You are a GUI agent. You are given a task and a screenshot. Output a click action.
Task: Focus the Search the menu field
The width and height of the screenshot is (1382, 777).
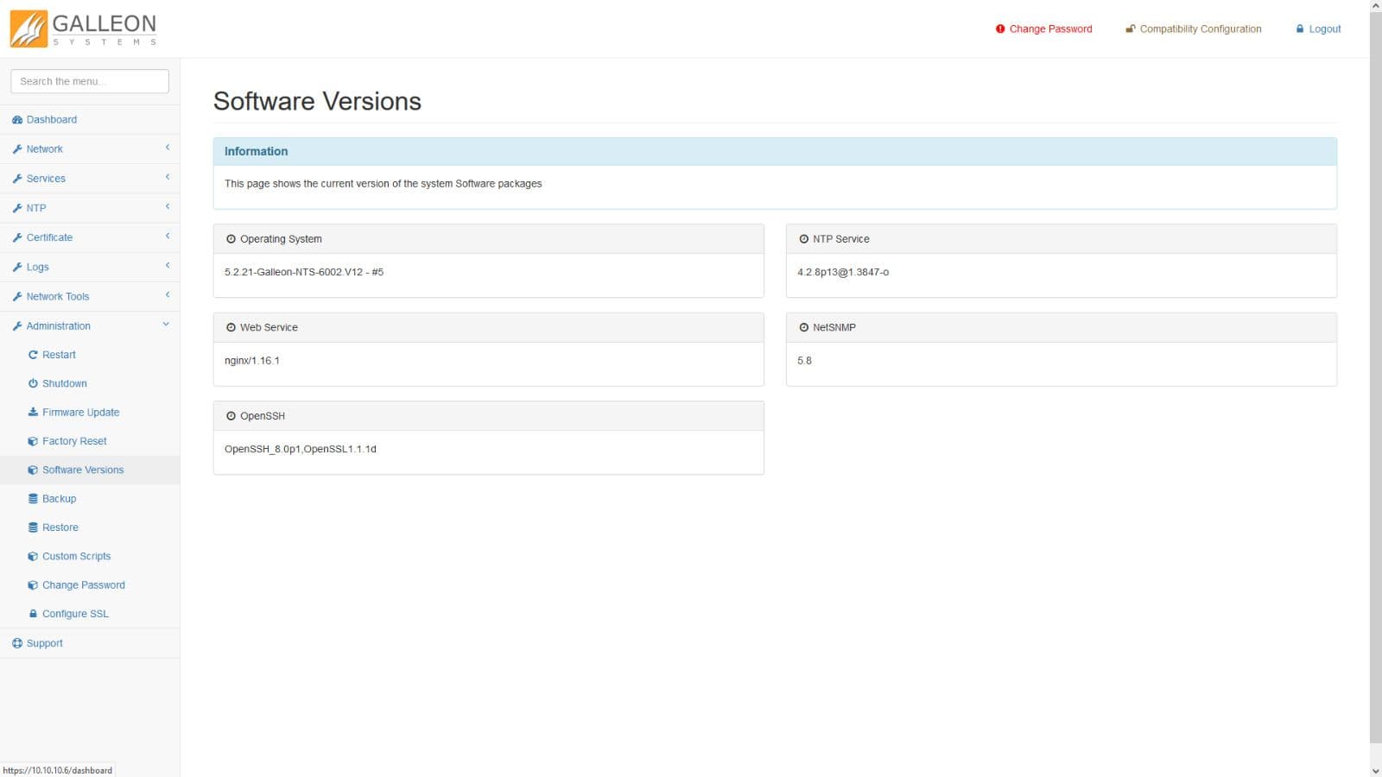(90, 81)
